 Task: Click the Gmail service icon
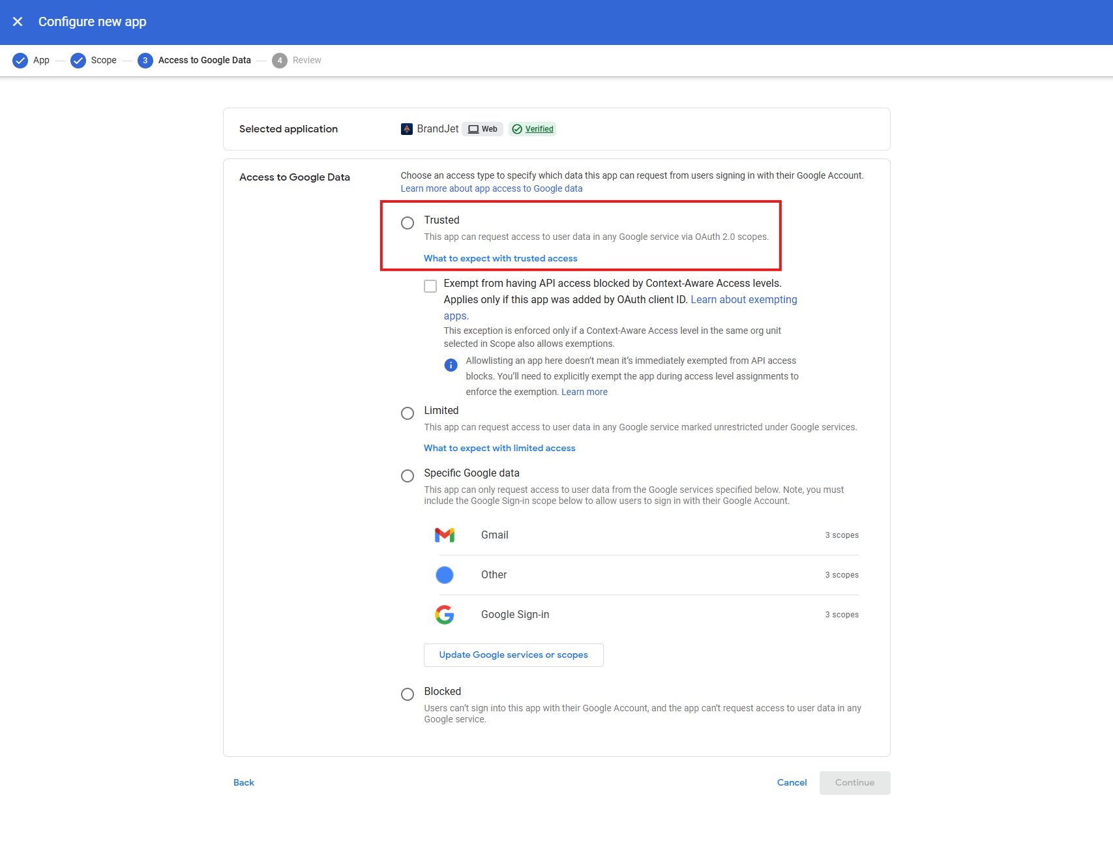coord(445,535)
